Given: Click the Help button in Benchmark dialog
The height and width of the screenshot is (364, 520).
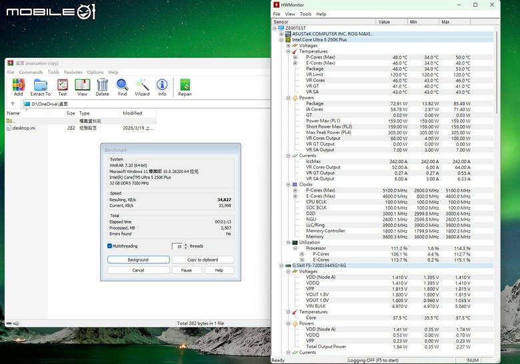Looking at the screenshot, I should click(x=219, y=270).
